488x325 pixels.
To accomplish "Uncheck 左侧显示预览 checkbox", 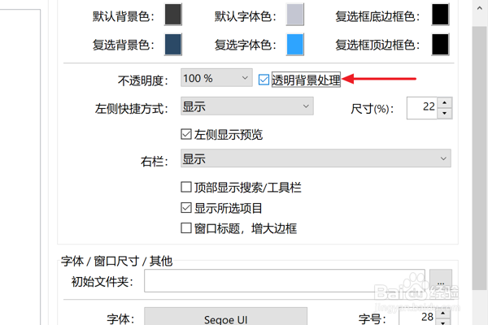I will [x=186, y=134].
